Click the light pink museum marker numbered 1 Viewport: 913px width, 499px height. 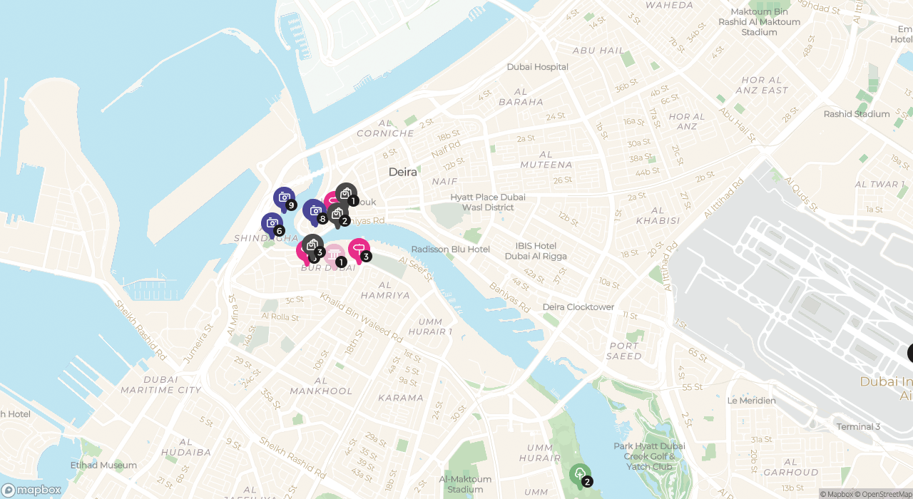[334, 256]
